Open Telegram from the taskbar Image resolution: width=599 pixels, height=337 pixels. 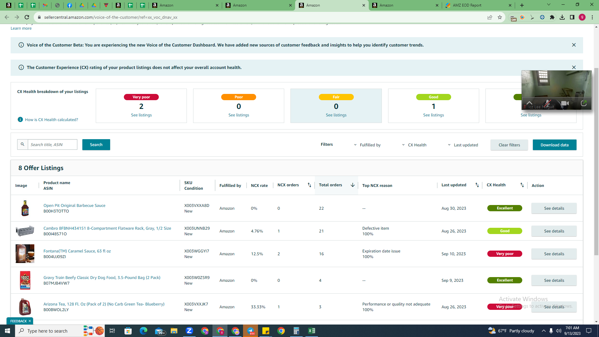[x=251, y=331]
